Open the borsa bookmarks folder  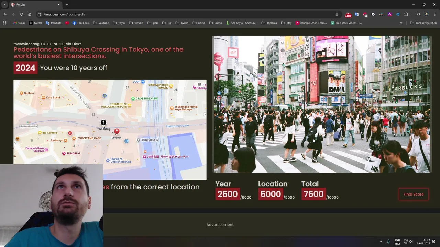tap(199, 23)
